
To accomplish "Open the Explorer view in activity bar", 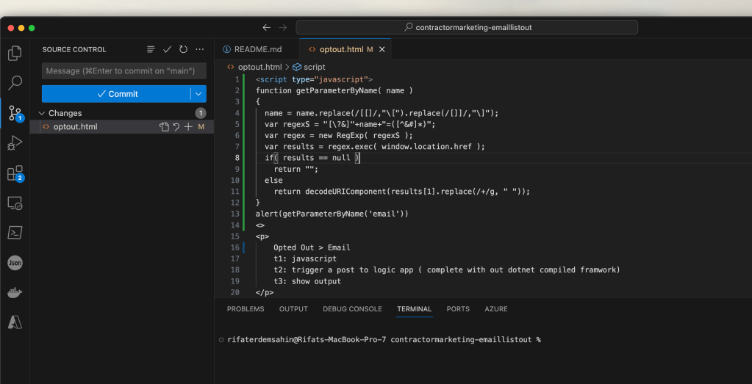I will pyautogui.click(x=15, y=53).
